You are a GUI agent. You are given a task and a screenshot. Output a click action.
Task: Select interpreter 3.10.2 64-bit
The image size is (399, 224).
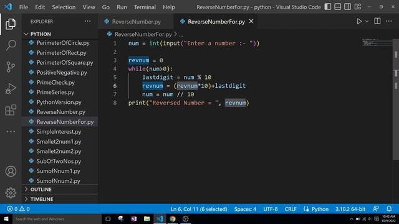pos(350,209)
